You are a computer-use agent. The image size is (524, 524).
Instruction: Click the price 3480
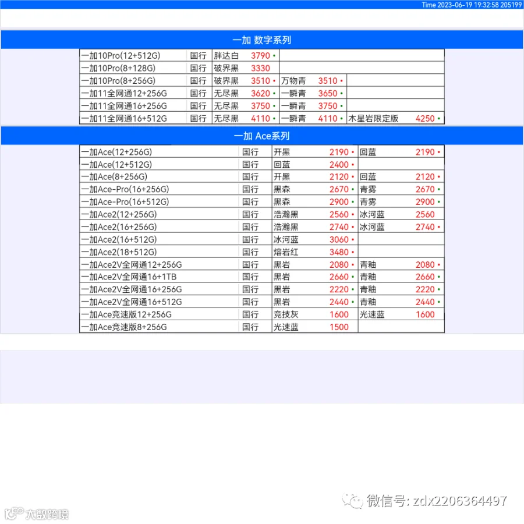(339, 252)
